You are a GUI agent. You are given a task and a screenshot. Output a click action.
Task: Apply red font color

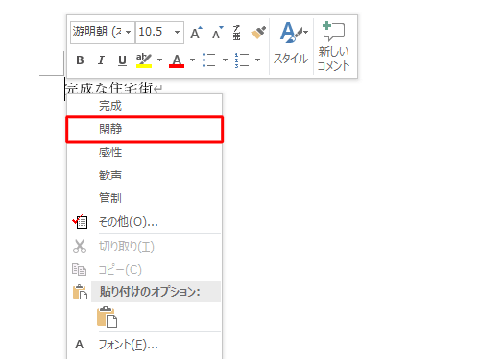[x=177, y=60]
